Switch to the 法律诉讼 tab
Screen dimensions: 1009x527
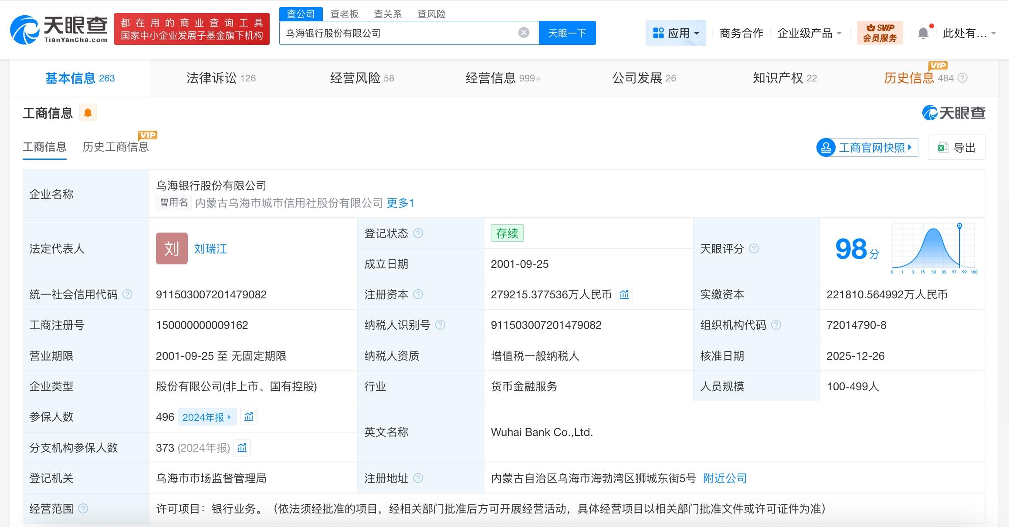221,78
